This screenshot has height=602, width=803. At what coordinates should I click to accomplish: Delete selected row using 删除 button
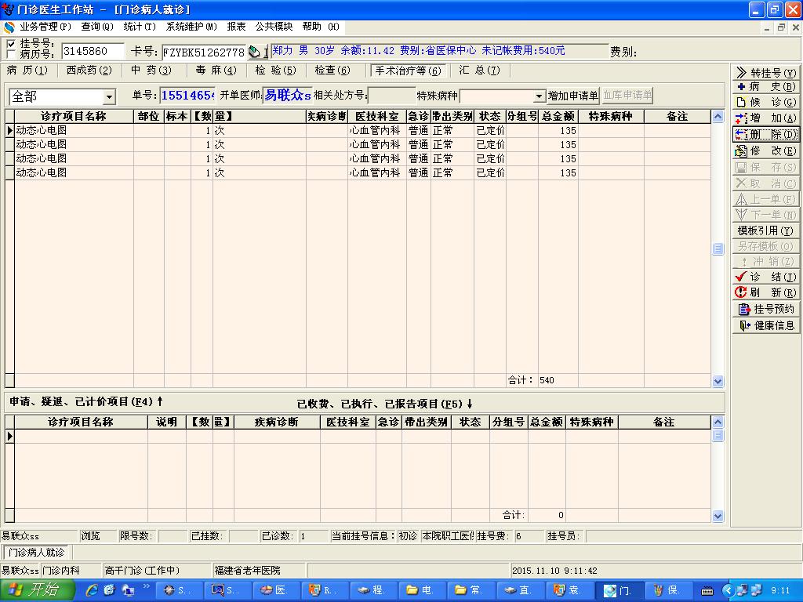point(765,135)
